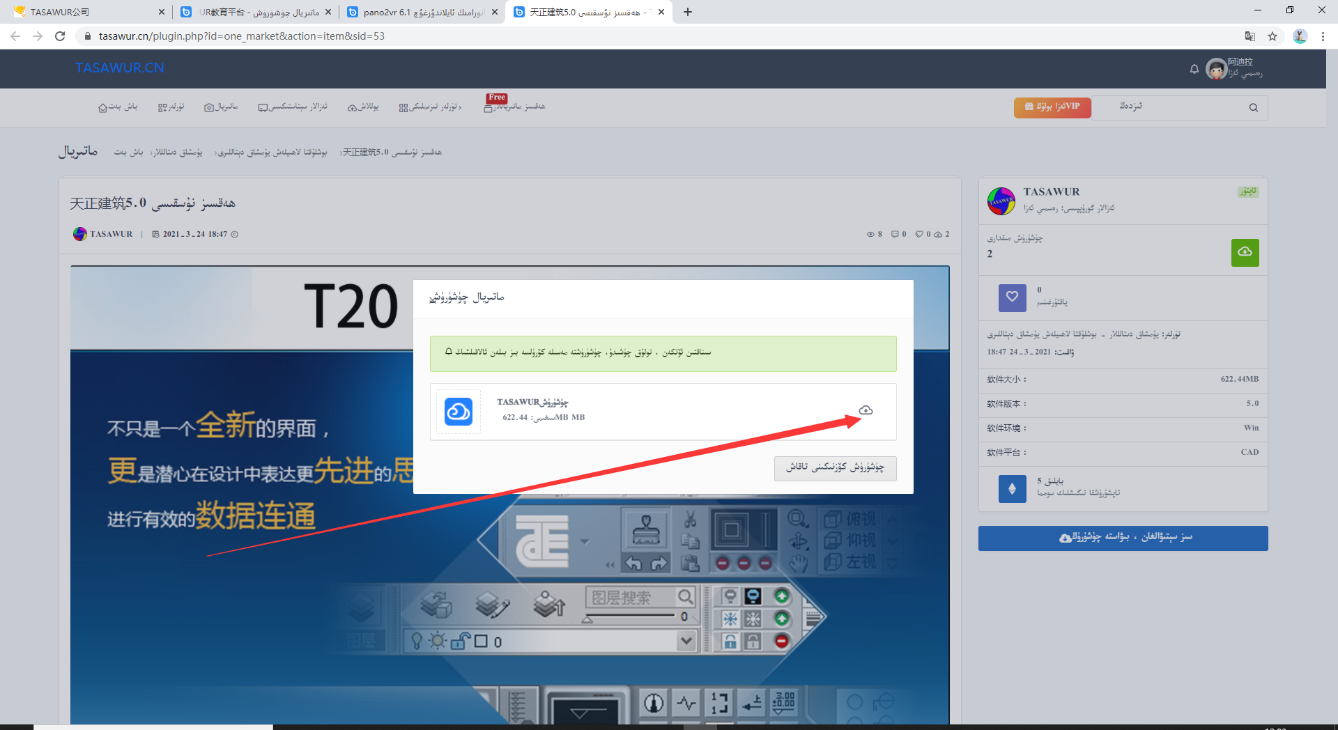Viewport: 1338px width, 730px height.
Task: Open Chrome's three-dot menu
Action: [x=1323, y=36]
